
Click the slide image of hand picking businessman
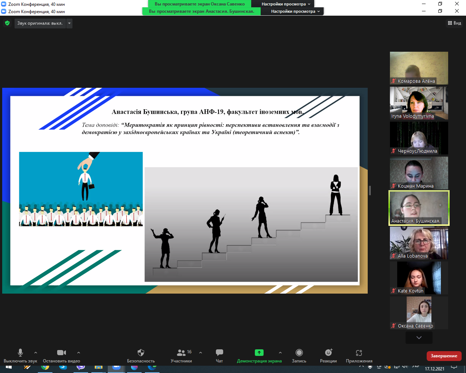(x=81, y=189)
